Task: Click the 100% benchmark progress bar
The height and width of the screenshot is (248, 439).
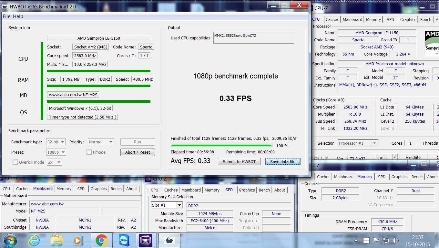Action: click(x=221, y=146)
